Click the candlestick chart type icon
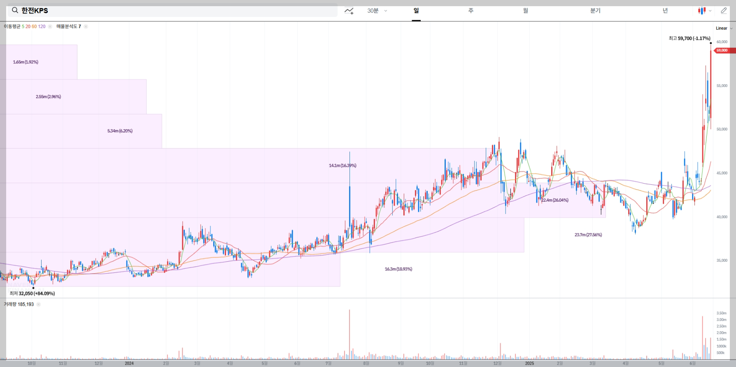The image size is (736, 367). [701, 11]
